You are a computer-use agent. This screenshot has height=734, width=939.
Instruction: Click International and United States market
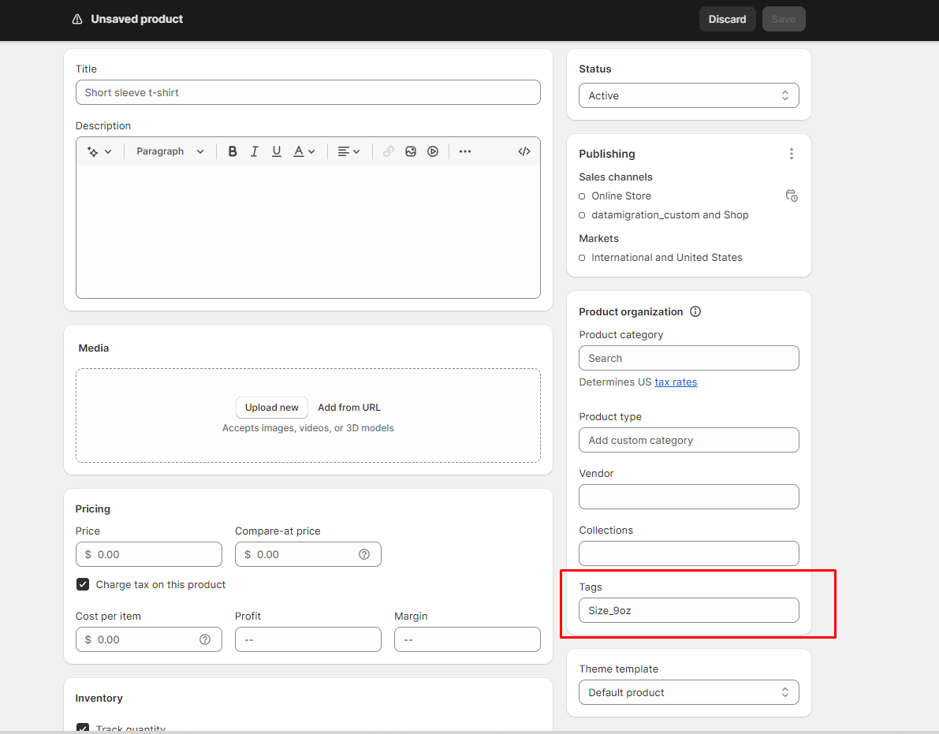coord(666,258)
